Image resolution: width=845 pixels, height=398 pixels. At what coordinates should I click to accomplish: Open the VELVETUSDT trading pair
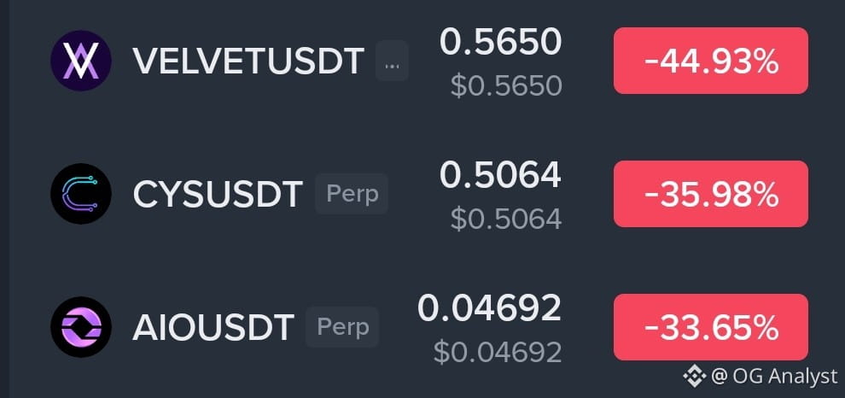pyautogui.click(x=248, y=61)
